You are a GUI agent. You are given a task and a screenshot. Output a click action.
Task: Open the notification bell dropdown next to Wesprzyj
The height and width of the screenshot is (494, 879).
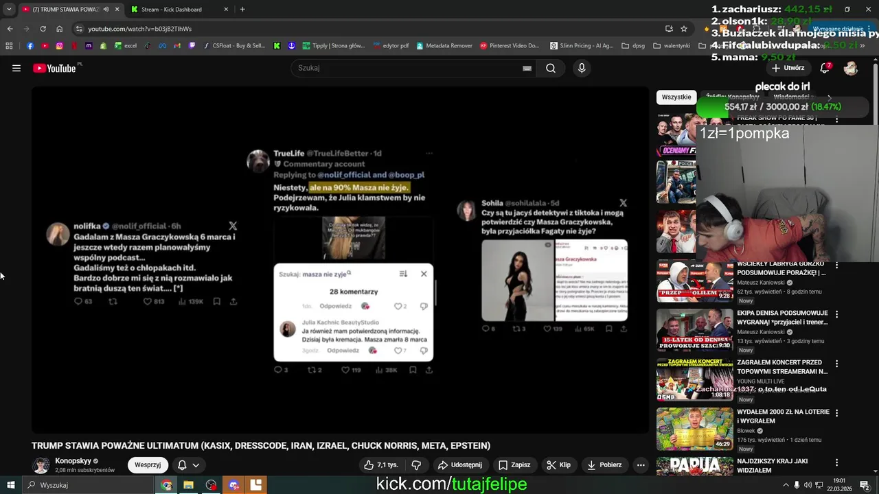pos(188,464)
